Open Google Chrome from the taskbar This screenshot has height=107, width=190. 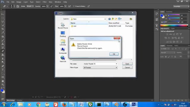click(x=38, y=104)
